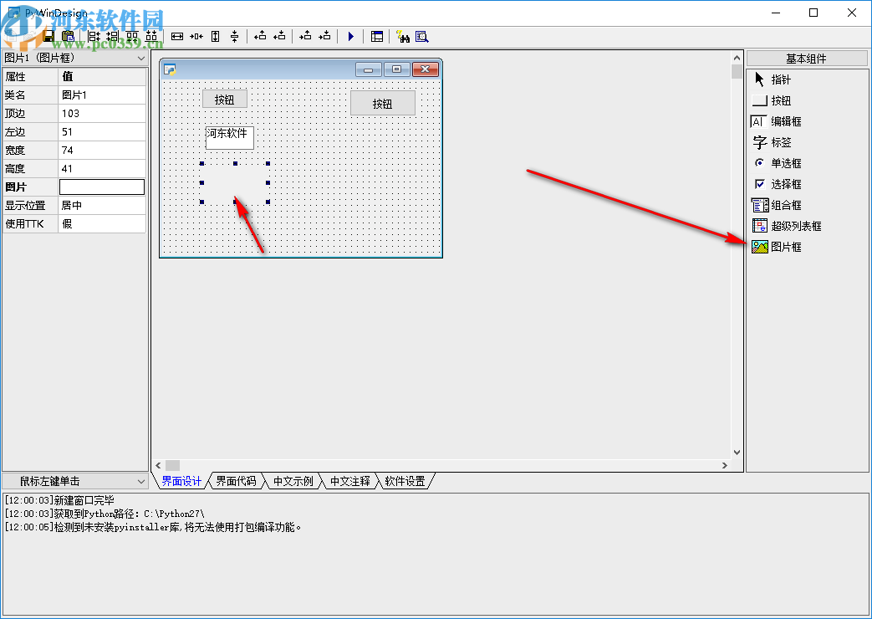Image resolution: width=872 pixels, height=619 pixels.
Task: Click the log line 获取到Python路径
Action: pyautogui.click(x=105, y=514)
